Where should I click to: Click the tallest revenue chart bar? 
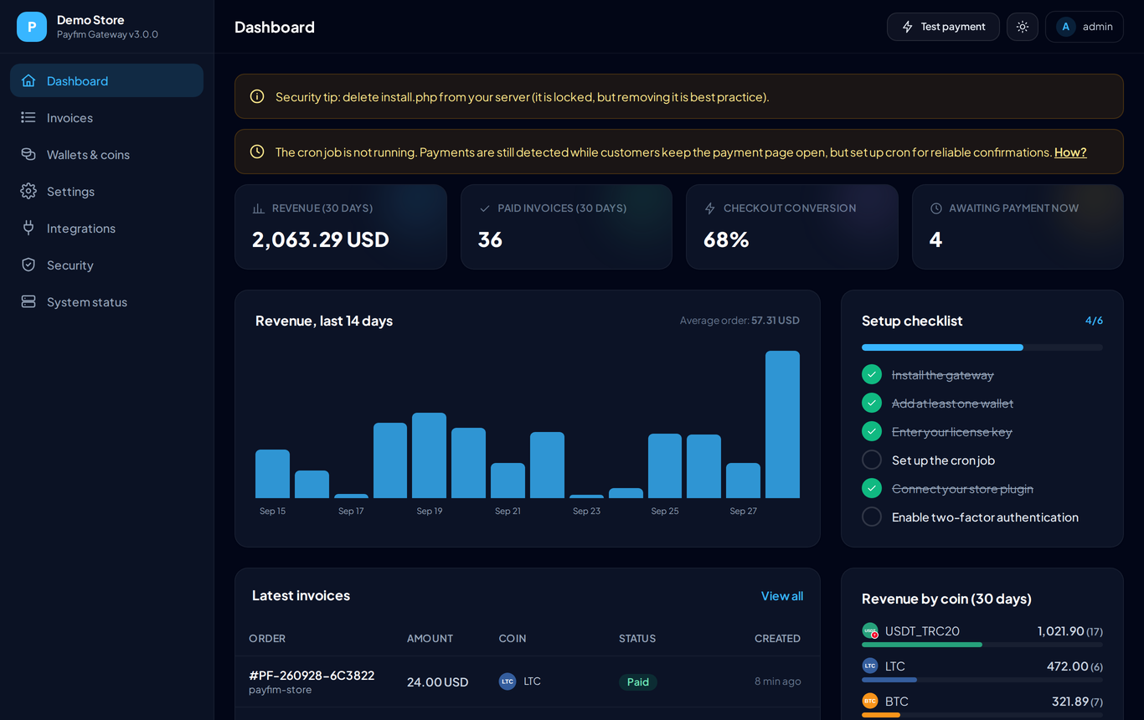[782, 424]
